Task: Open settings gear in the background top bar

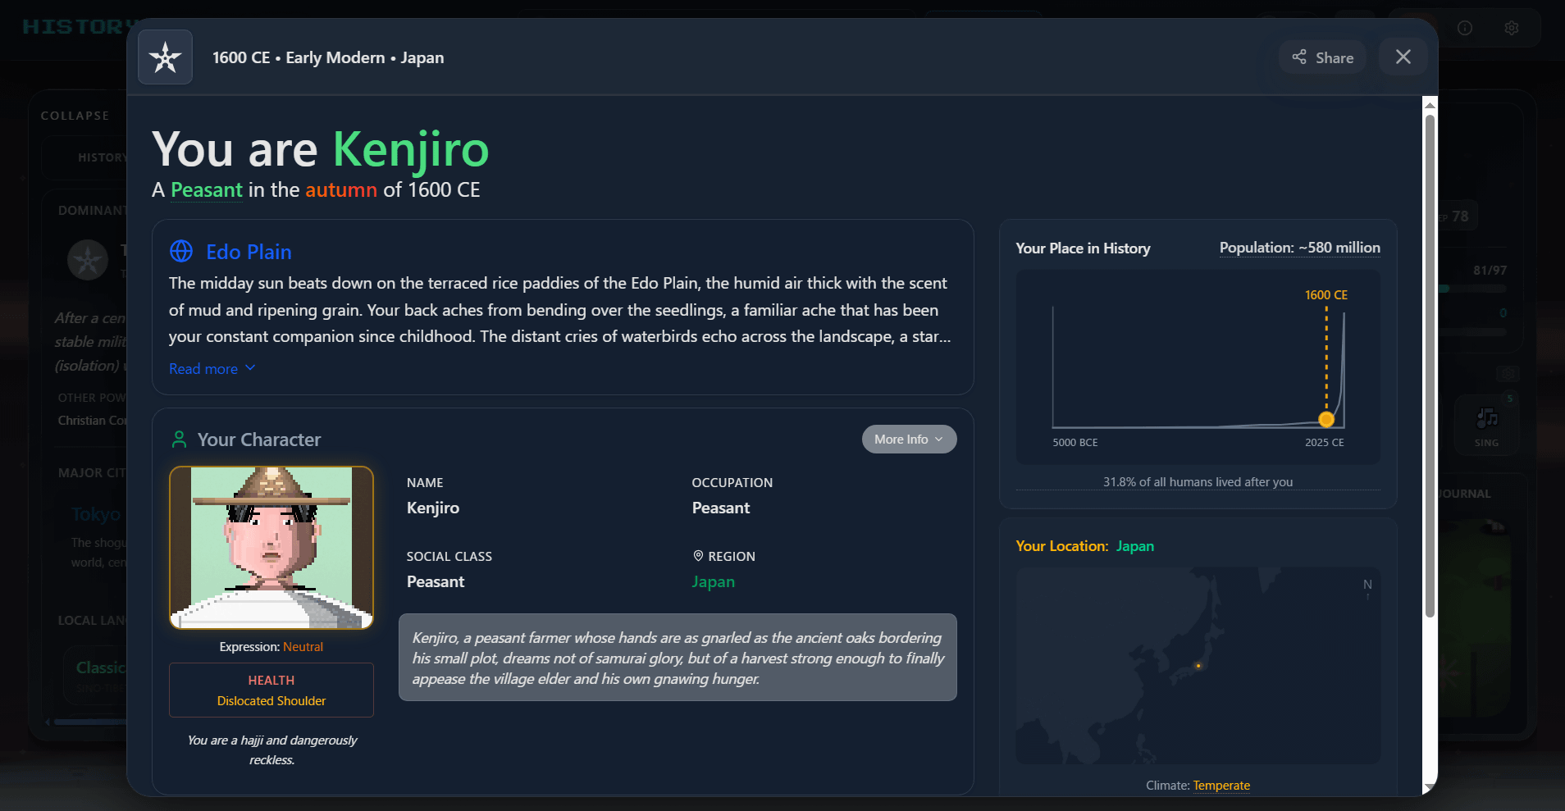Action: 1512,28
